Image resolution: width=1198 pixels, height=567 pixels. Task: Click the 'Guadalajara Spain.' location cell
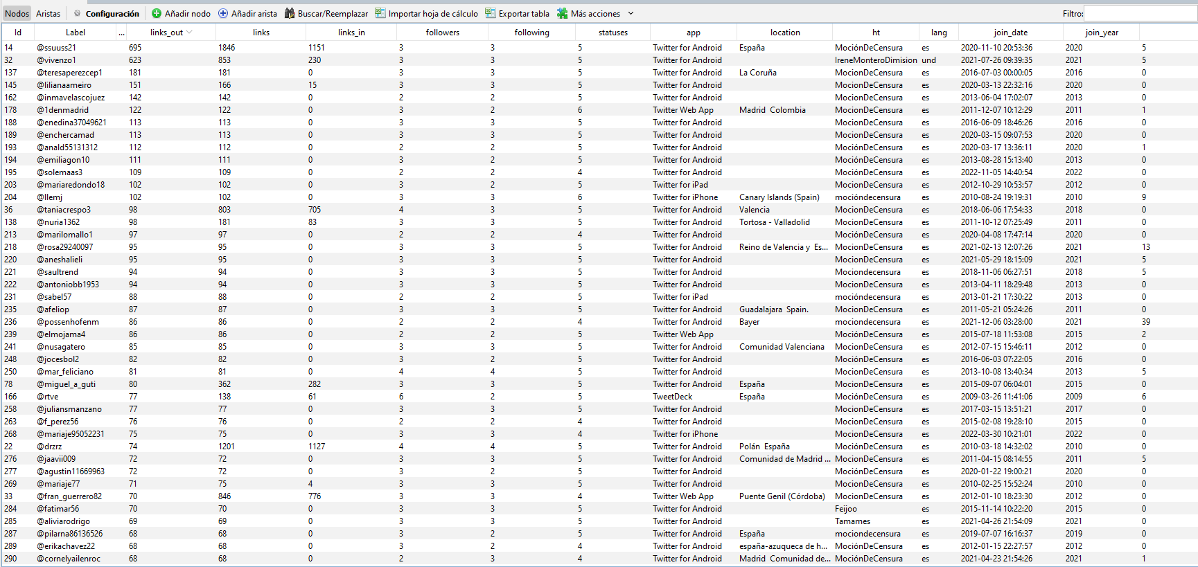coord(773,309)
